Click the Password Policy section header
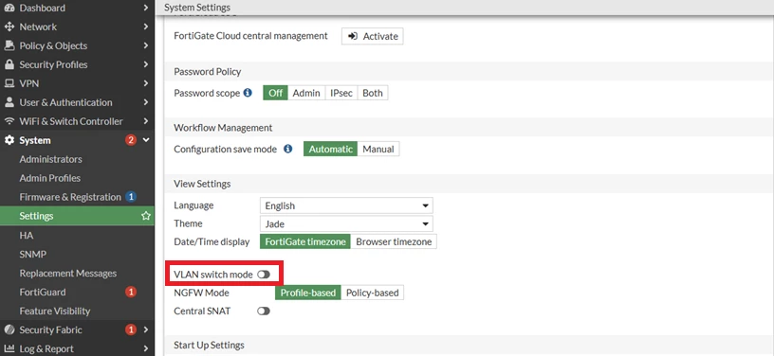This screenshot has width=774, height=356. point(208,71)
